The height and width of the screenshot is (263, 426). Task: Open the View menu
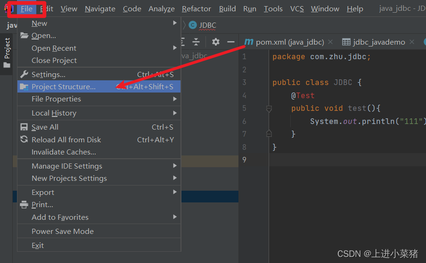tap(69, 9)
